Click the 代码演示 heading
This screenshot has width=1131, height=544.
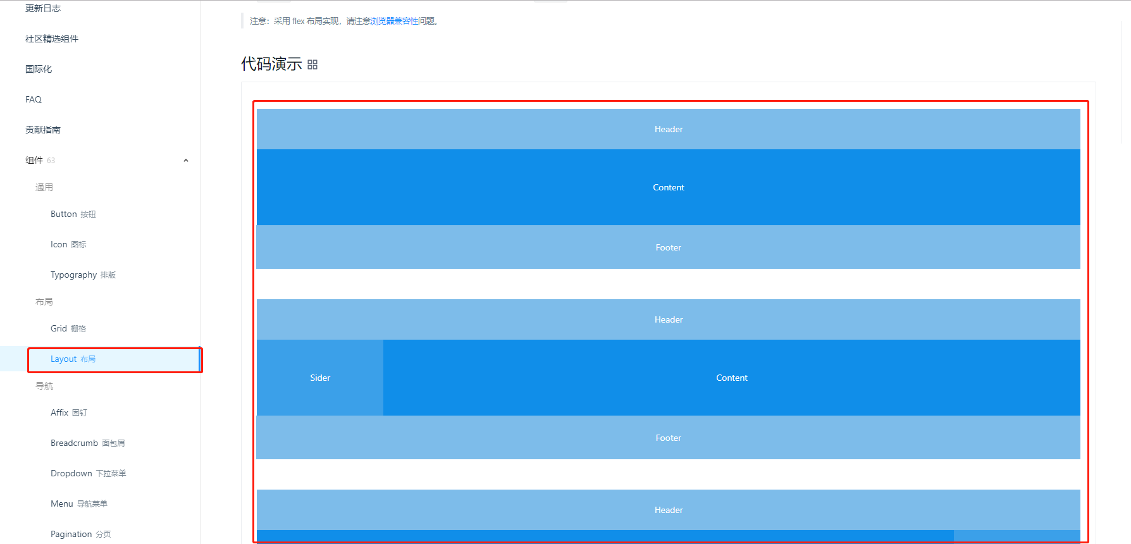coord(271,64)
